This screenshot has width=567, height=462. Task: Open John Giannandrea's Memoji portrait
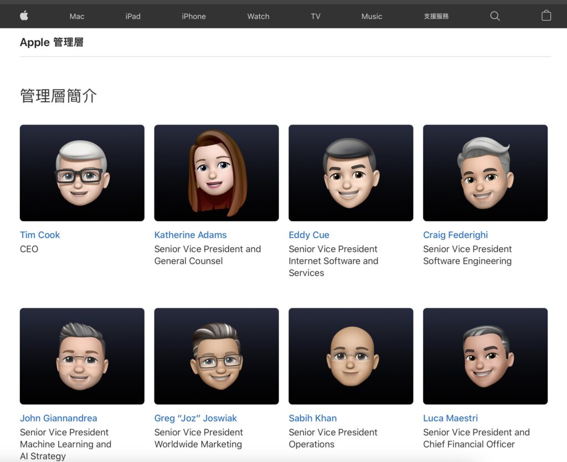82,356
